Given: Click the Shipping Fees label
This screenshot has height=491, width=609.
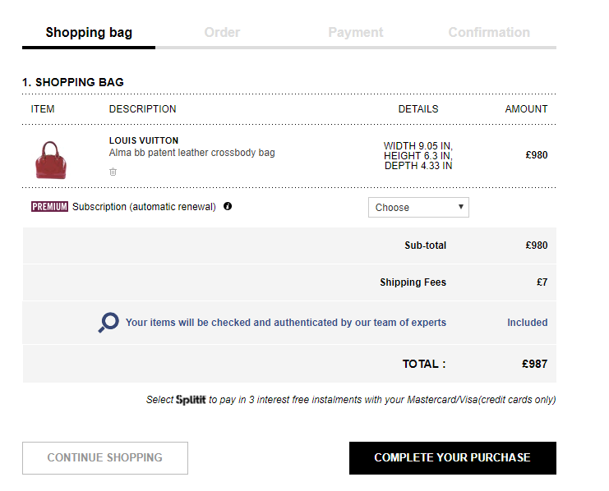Looking at the screenshot, I should (x=413, y=282).
